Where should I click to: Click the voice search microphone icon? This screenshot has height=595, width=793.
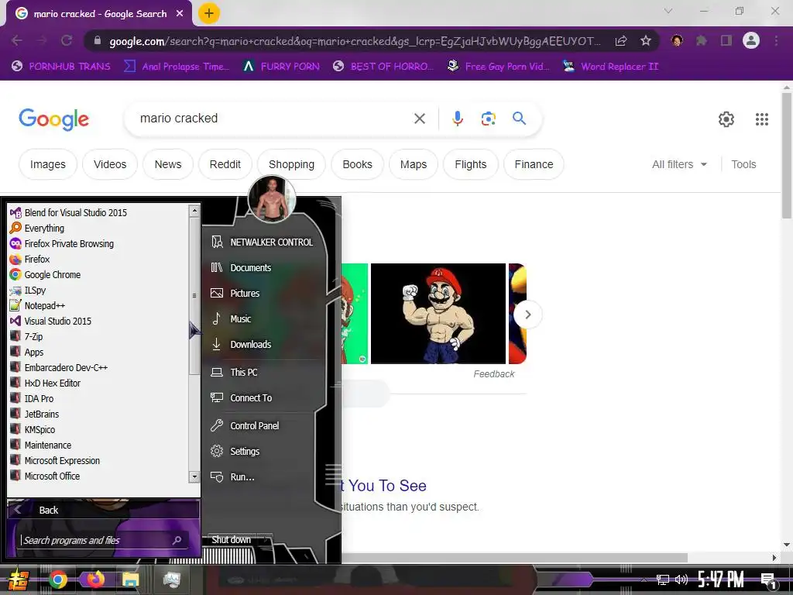(457, 119)
